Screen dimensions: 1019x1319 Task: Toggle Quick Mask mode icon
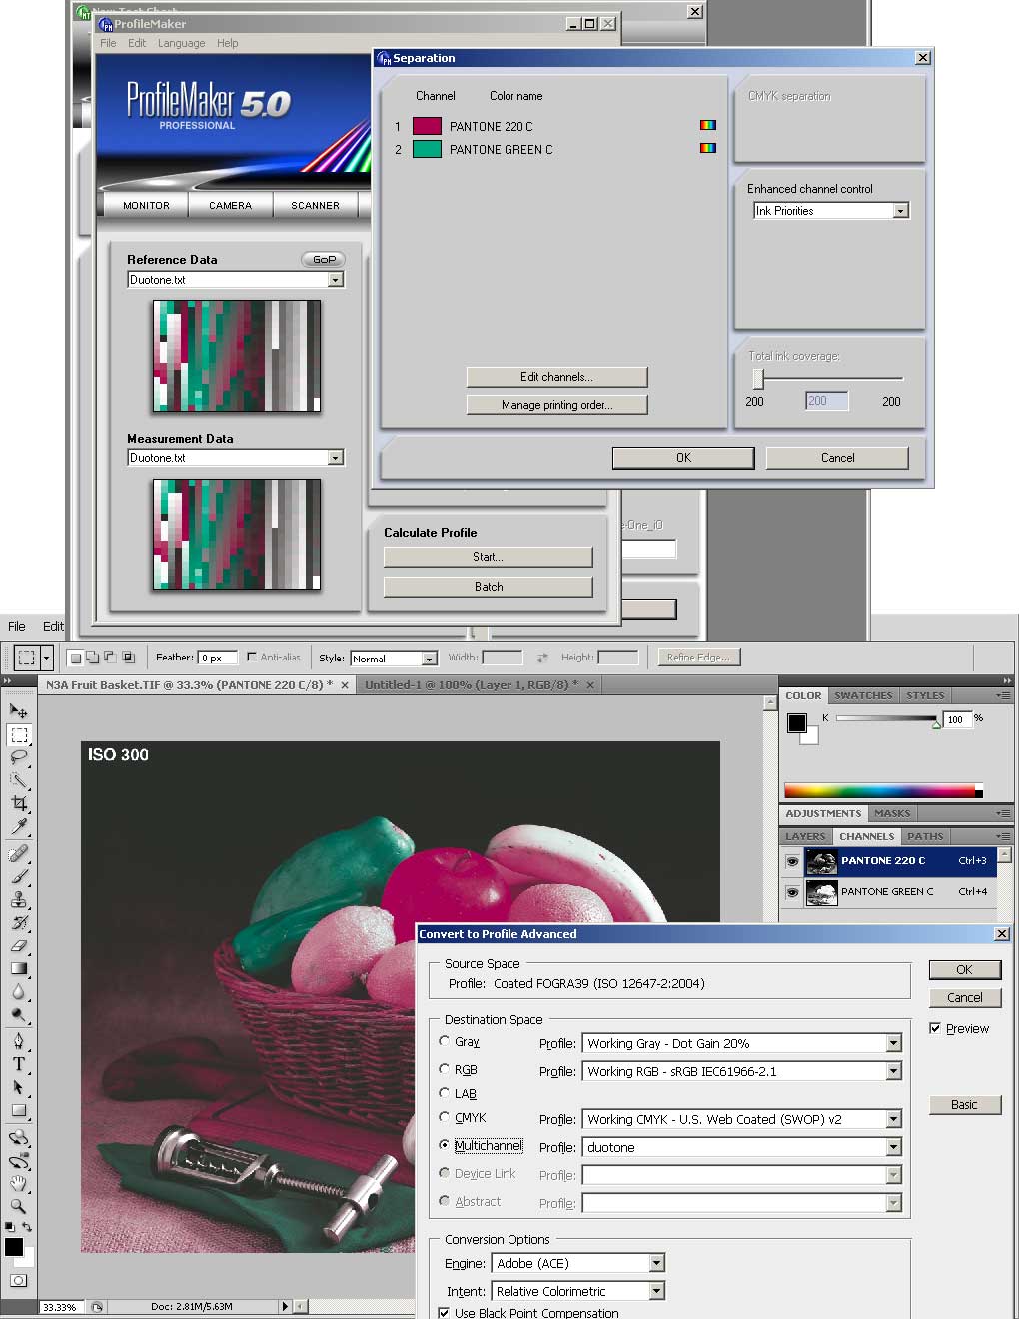[x=19, y=1280]
